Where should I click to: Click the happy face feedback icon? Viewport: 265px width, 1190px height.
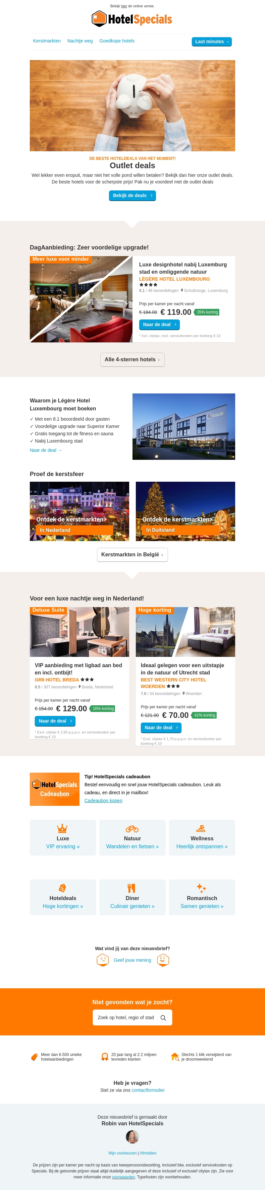(163, 960)
